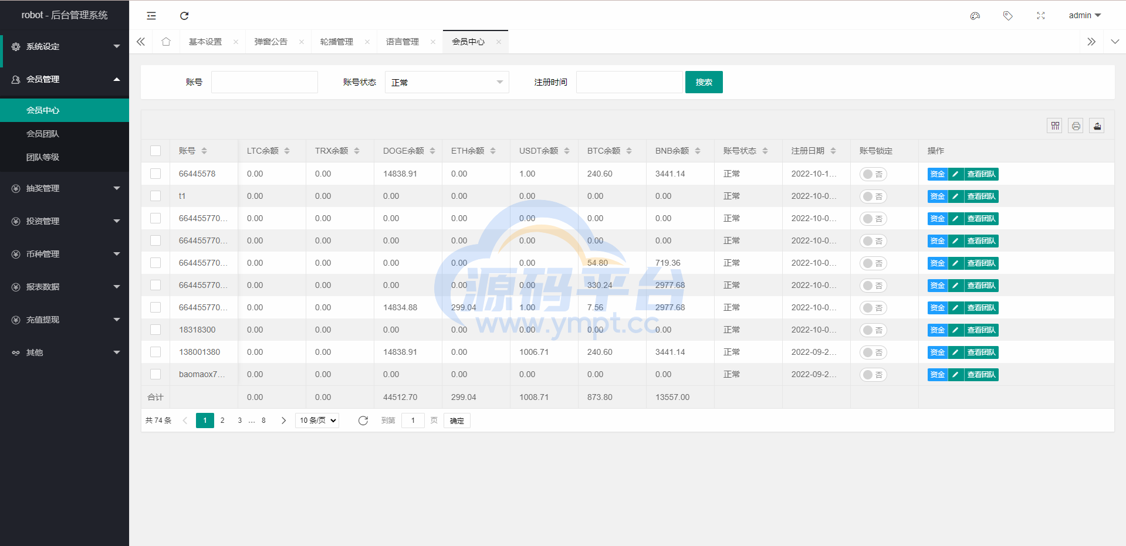Close the 语言管理 tab
1126x546 pixels.
click(433, 42)
